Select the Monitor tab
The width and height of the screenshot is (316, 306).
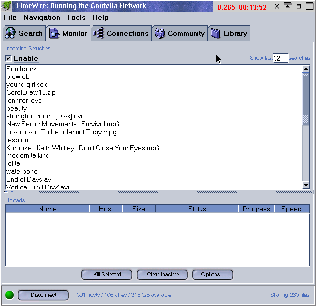point(68,33)
